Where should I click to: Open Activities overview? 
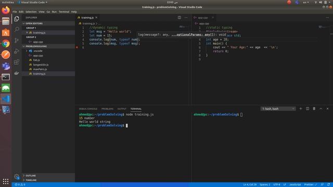pos(8,2)
